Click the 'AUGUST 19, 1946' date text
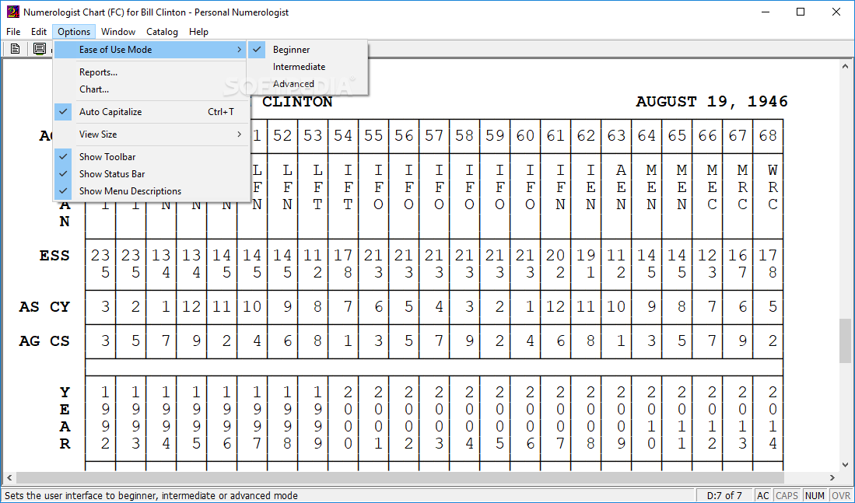Image resolution: width=855 pixels, height=503 pixels. (x=712, y=101)
